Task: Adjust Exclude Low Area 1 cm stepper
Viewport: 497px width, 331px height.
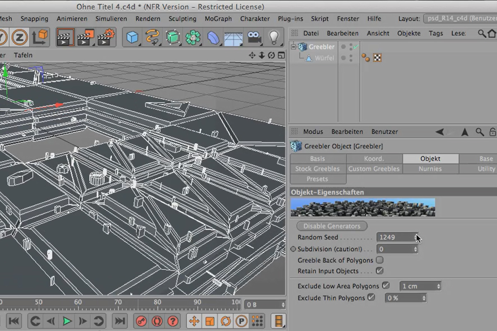Action: coord(439,286)
